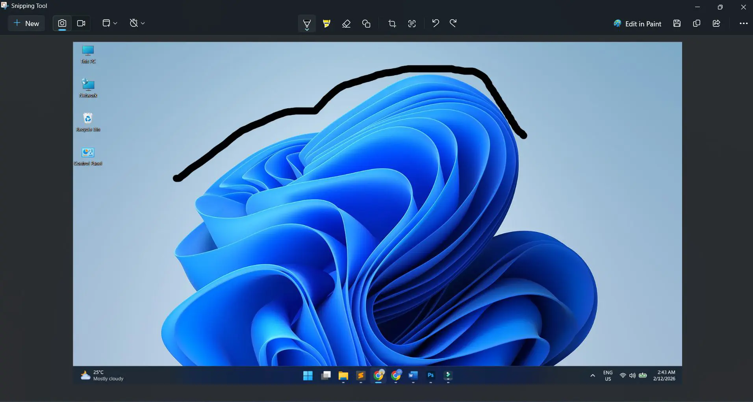Select the Highlighter tool
Image resolution: width=753 pixels, height=402 pixels.
(326, 23)
